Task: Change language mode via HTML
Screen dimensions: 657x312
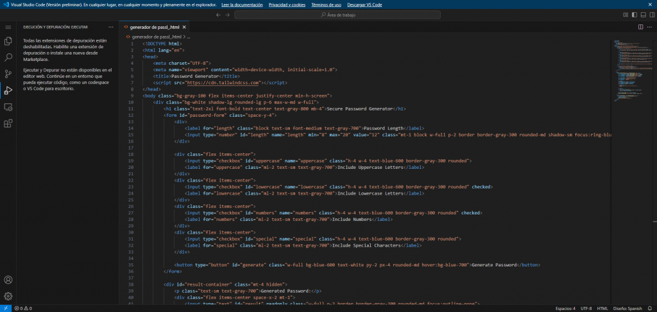Action: pyautogui.click(x=602, y=308)
